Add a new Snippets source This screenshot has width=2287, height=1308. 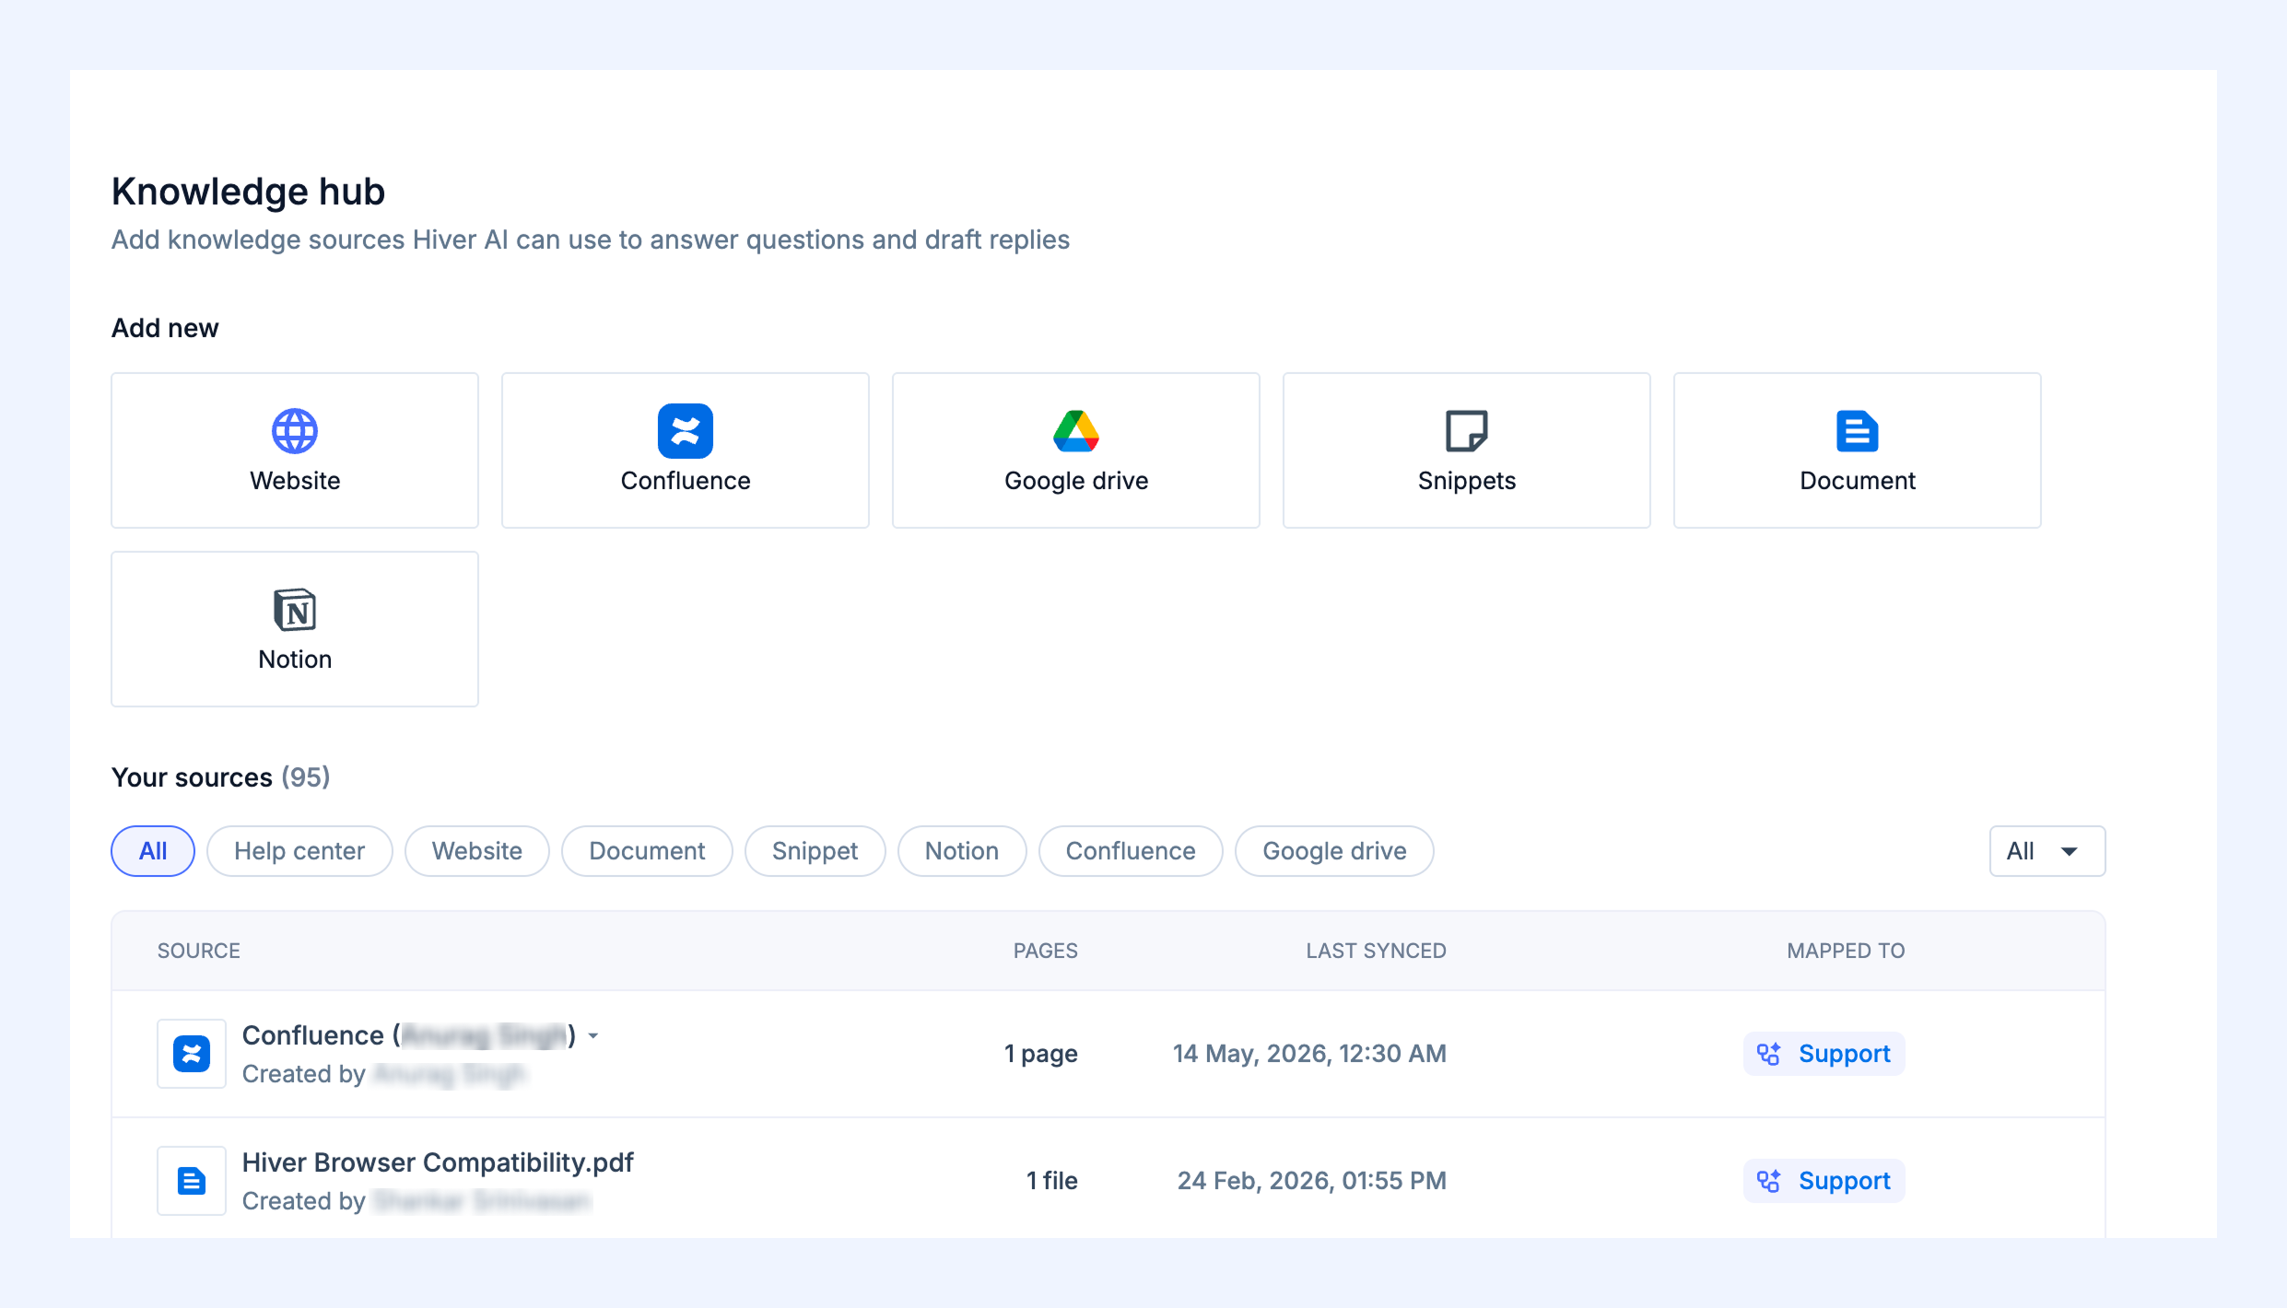[x=1467, y=450]
